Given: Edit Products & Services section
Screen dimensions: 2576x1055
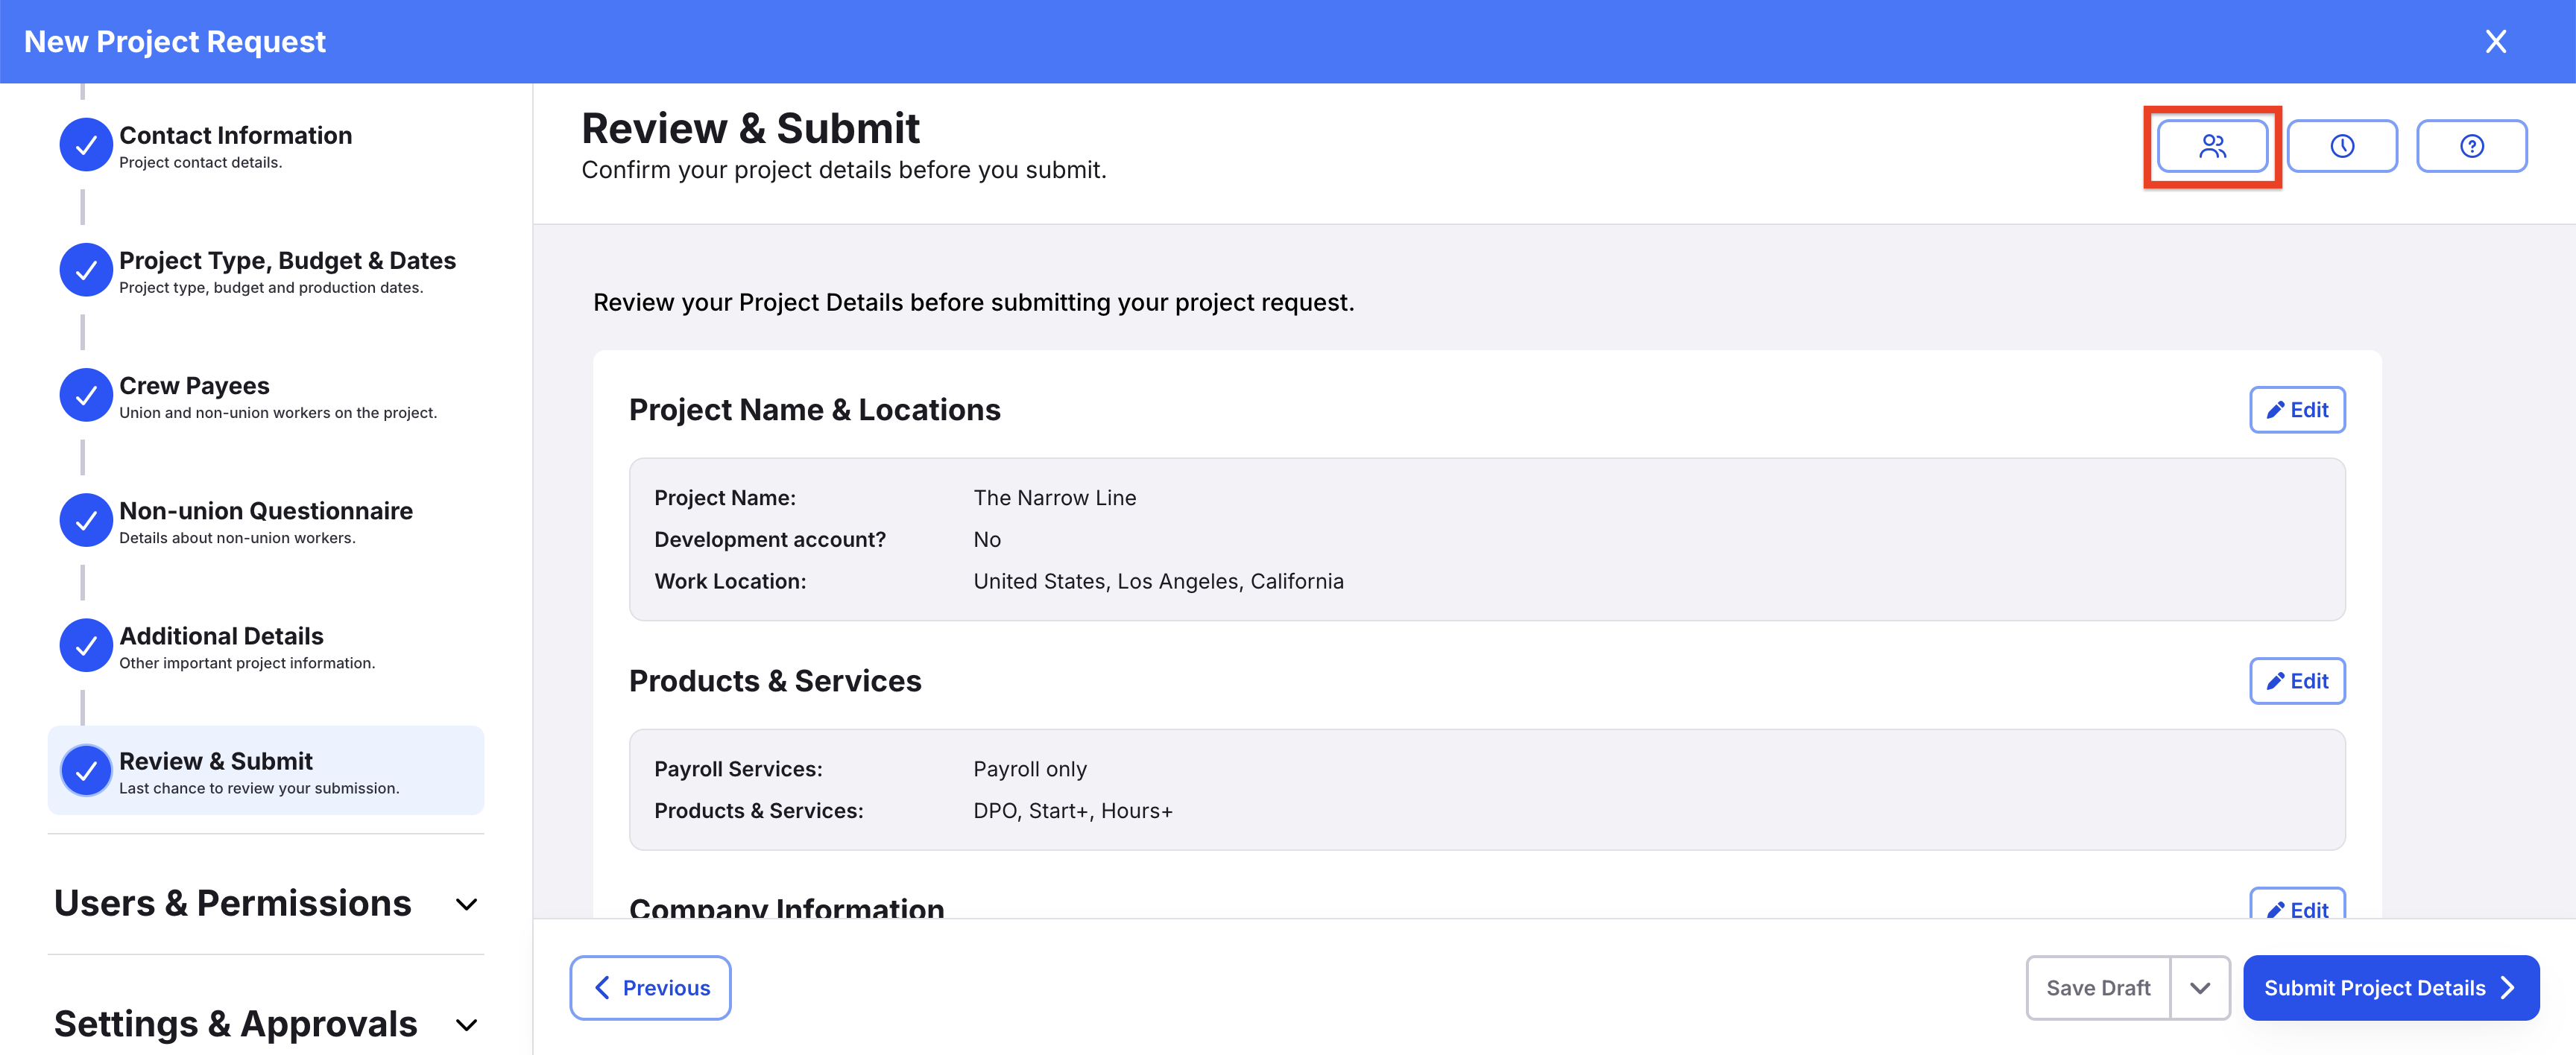Looking at the screenshot, I should pos(2297,681).
